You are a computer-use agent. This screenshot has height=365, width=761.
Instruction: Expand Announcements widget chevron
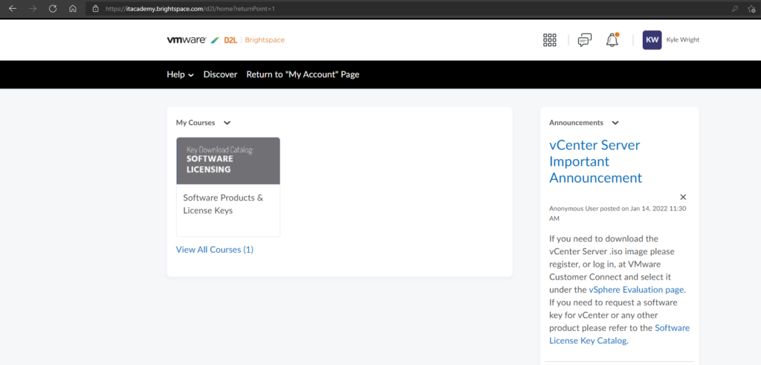point(615,123)
